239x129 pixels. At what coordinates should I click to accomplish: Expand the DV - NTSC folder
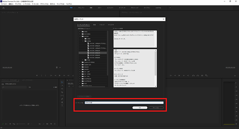point(80,74)
